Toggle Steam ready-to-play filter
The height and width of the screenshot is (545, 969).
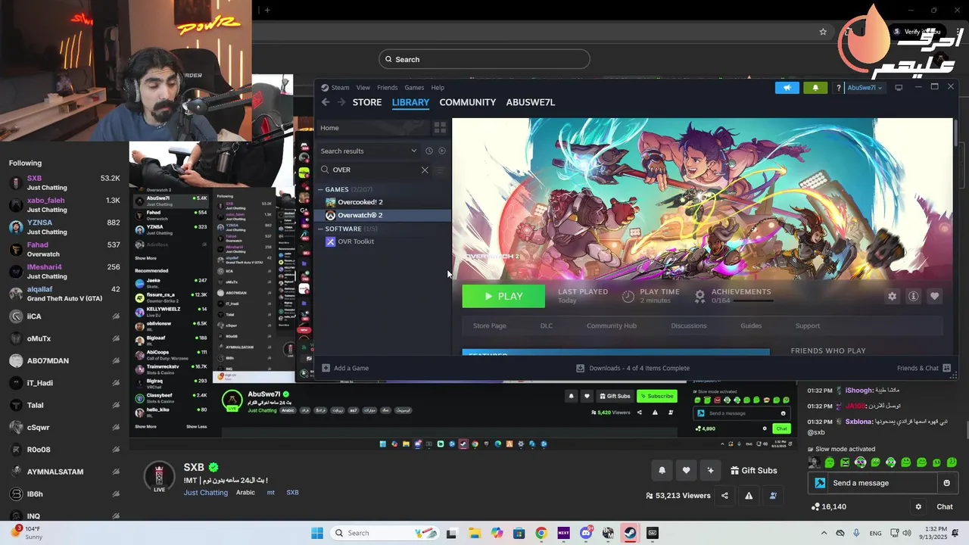[x=442, y=151]
